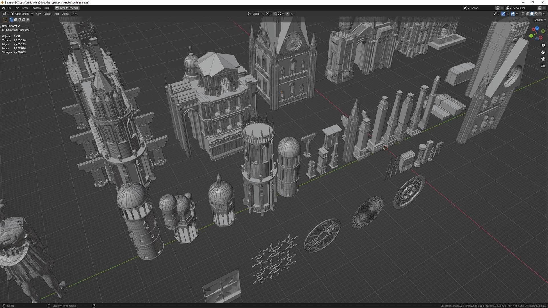548x308 pixels.
Task: Click the add view layer icon
Action: pyautogui.click(x=540, y=8)
